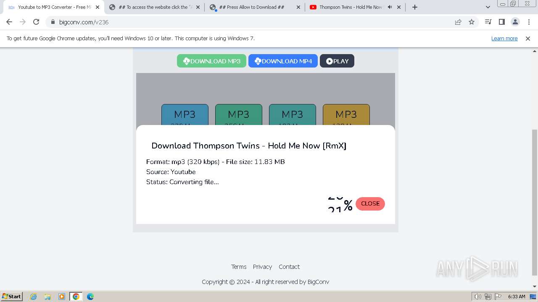Click the dialog title Download Thompson Twins
Image resolution: width=538 pixels, height=302 pixels.
(x=249, y=146)
